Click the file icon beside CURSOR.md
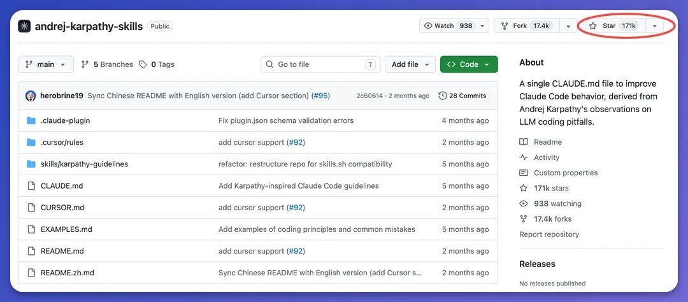This screenshot has width=688, height=302. tap(31, 208)
